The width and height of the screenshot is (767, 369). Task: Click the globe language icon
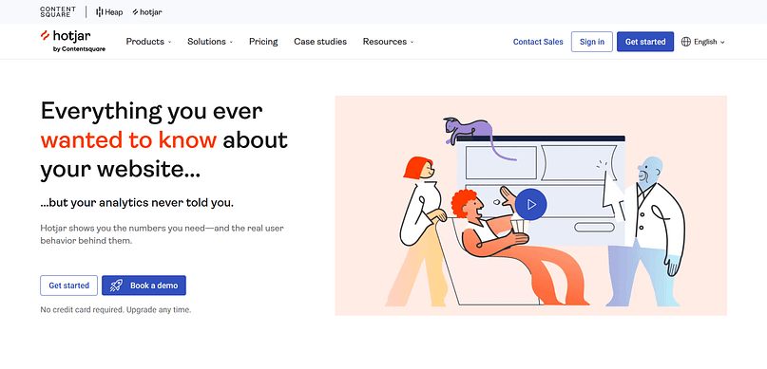coord(686,42)
